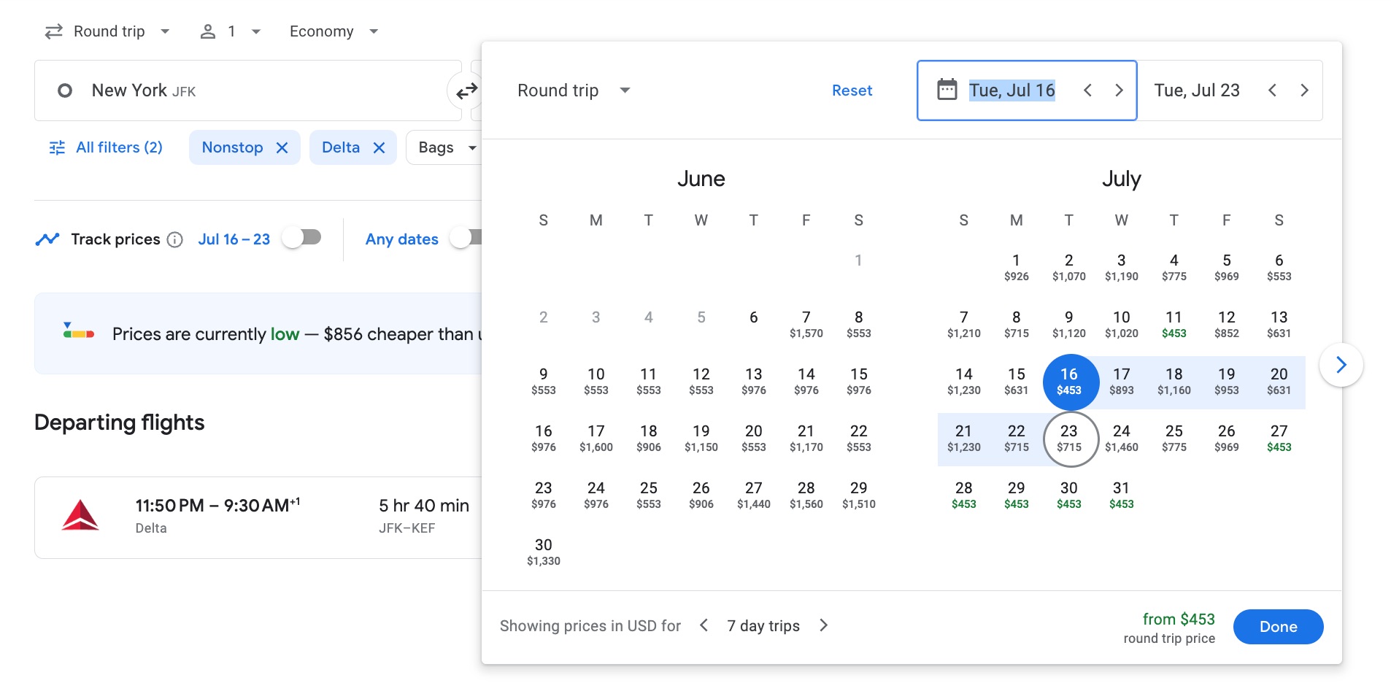Click the calendar icon beside the departure date

[947, 90]
